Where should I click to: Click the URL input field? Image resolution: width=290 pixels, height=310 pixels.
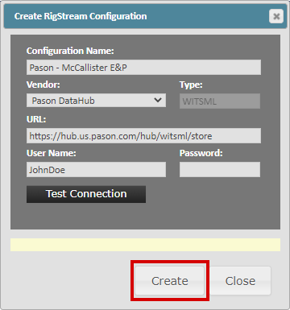(x=143, y=136)
